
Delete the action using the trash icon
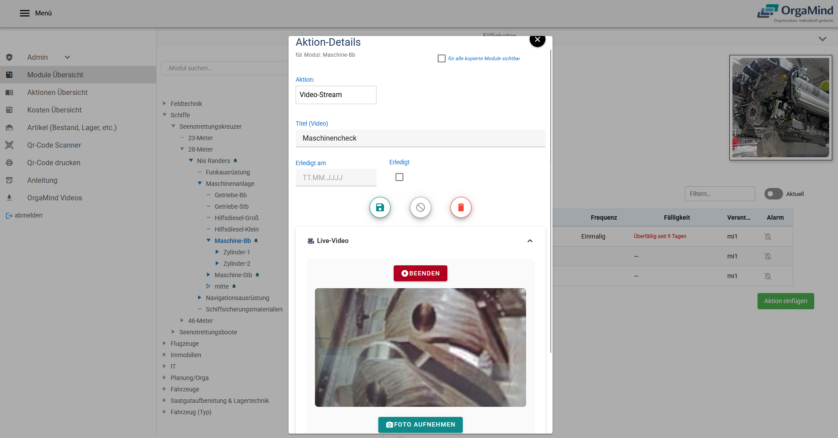[461, 207]
